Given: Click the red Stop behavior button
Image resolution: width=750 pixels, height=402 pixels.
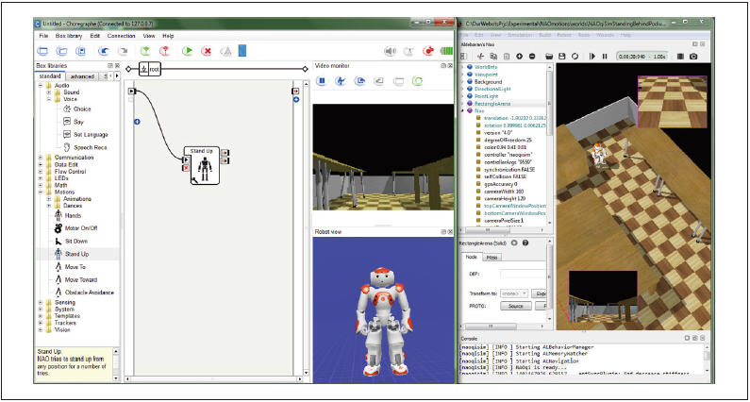Looking at the screenshot, I should click(208, 51).
